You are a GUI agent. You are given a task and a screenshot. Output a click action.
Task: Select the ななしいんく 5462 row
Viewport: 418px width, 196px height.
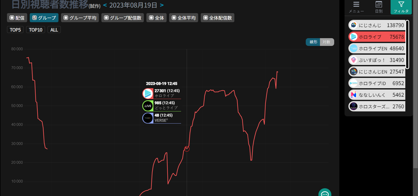click(x=377, y=95)
